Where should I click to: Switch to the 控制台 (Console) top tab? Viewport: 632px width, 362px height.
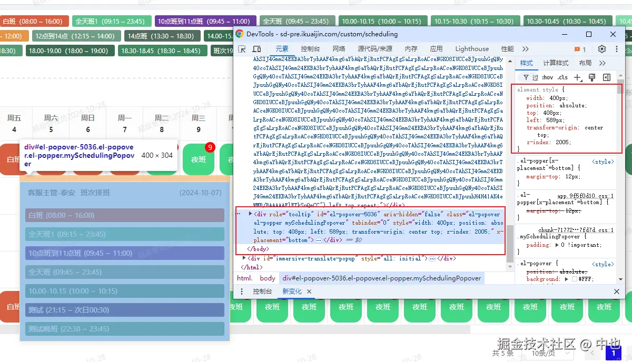coord(310,49)
